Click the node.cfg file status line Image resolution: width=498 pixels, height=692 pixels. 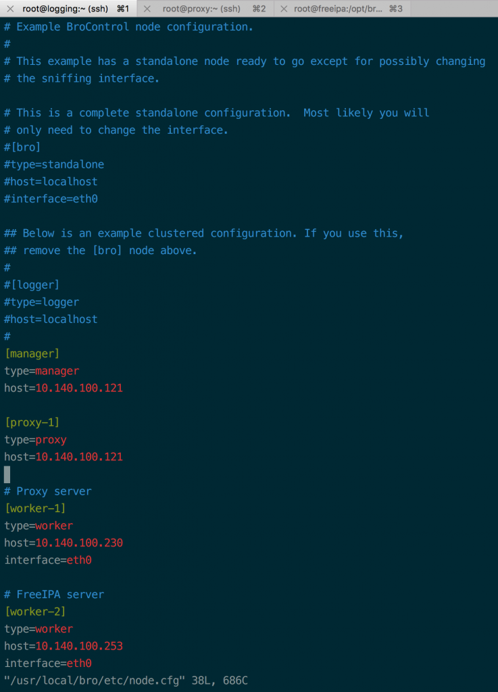coord(126,681)
